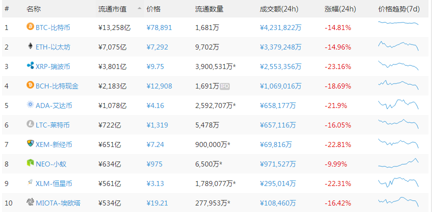Click the Litecoin coin icon
The height and width of the screenshot is (212, 432).
[30, 124]
